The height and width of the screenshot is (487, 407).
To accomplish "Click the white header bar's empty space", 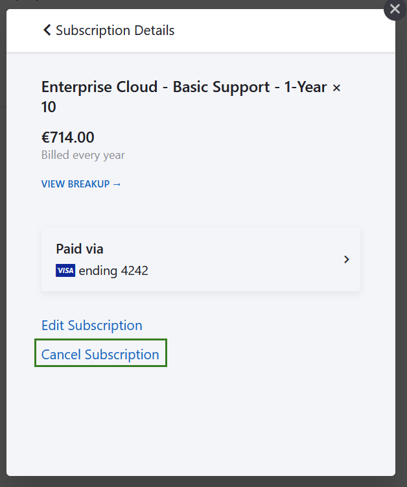I will 285,30.
